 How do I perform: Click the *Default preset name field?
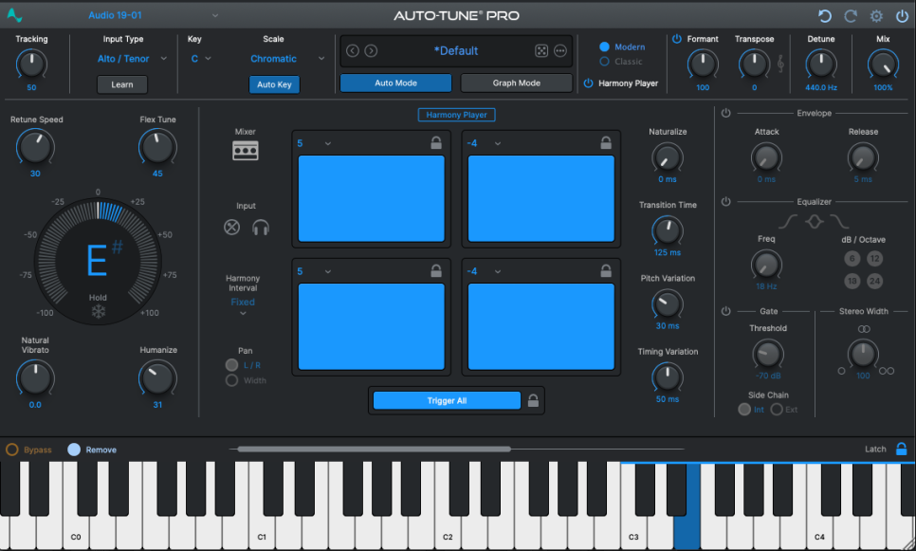(456, 51)
